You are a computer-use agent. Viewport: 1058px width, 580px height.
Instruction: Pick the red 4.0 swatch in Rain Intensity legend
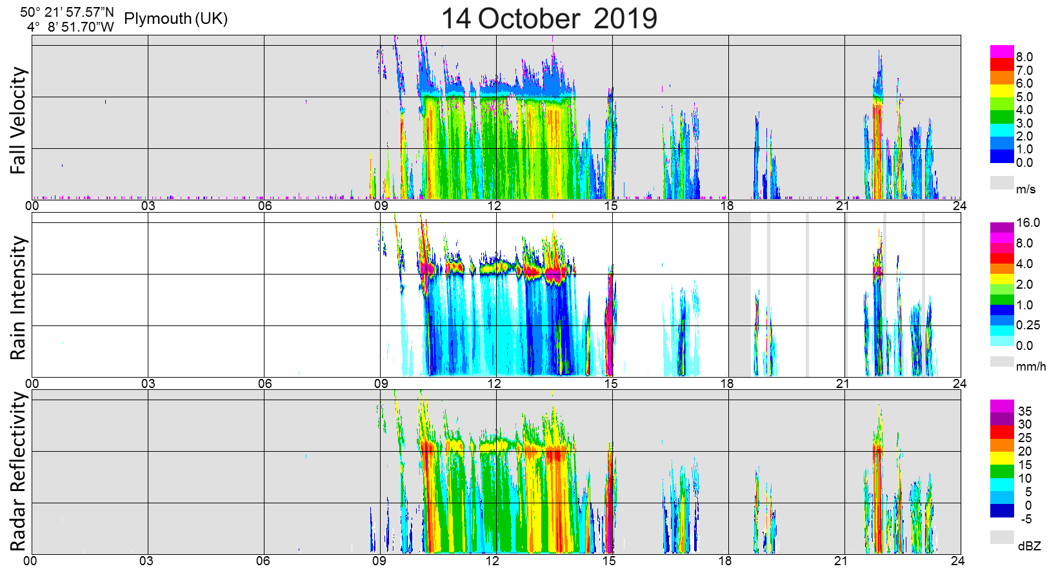[x=1002, y=258]
